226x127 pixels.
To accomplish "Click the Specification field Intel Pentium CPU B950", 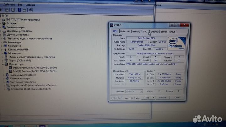I will (155, 53).
